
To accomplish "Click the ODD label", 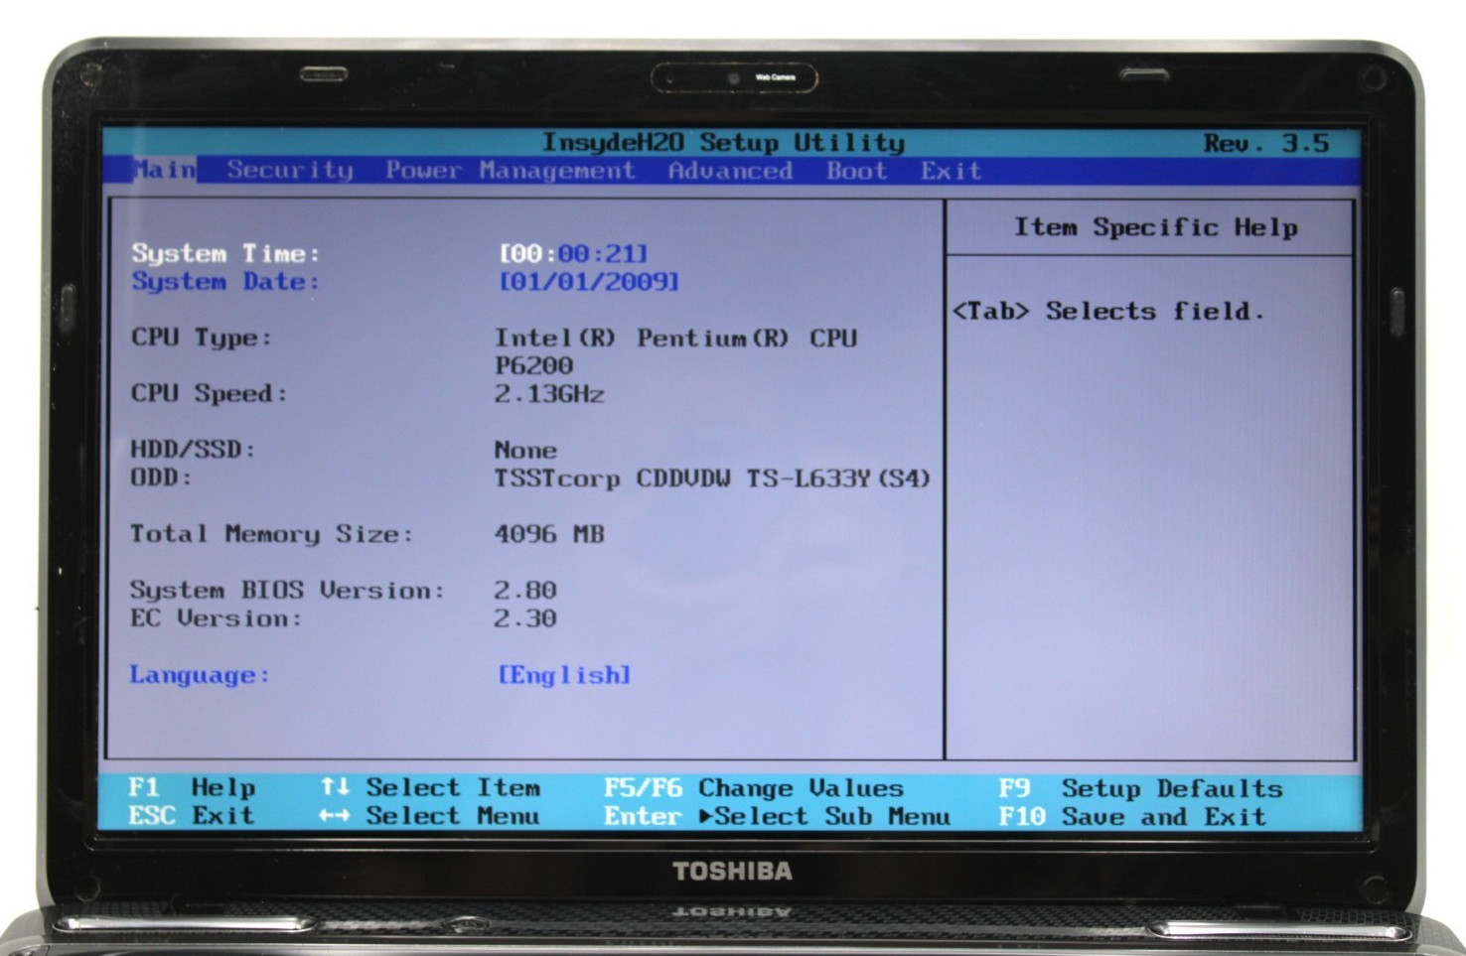I will (162, 478).
